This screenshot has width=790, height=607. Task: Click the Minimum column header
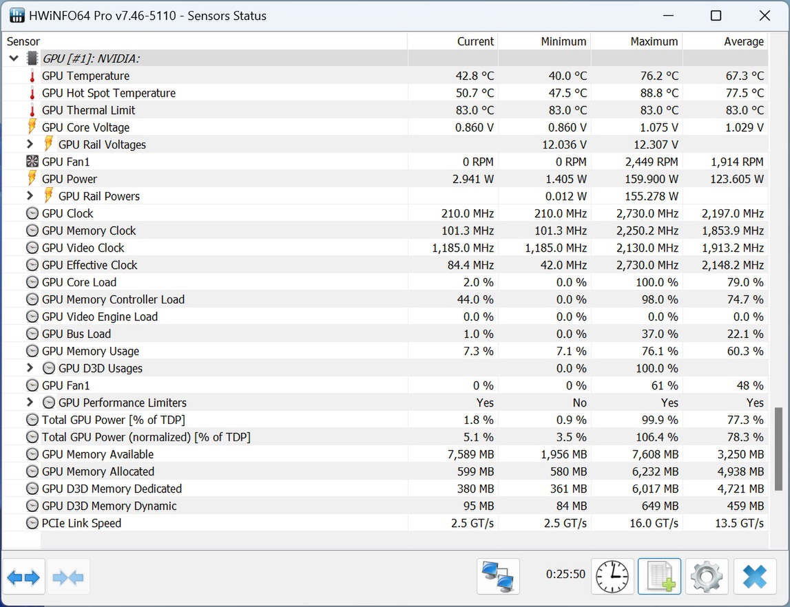tap(545, 41)
